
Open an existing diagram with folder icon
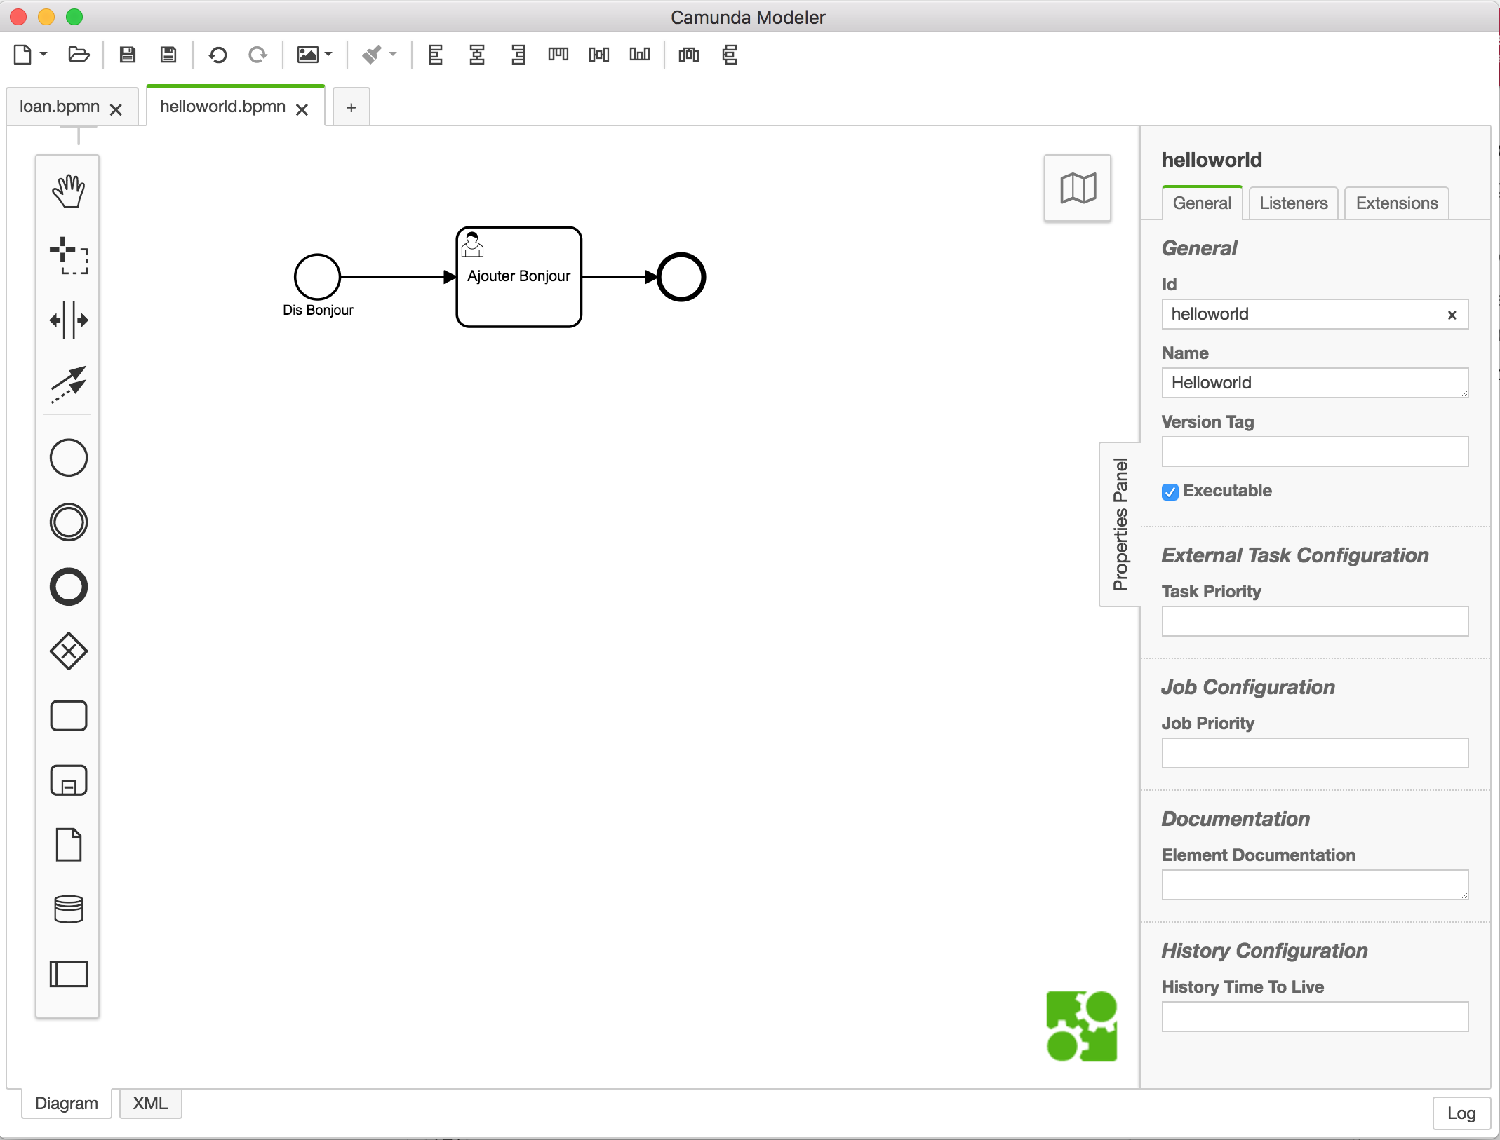pos(78,54)
